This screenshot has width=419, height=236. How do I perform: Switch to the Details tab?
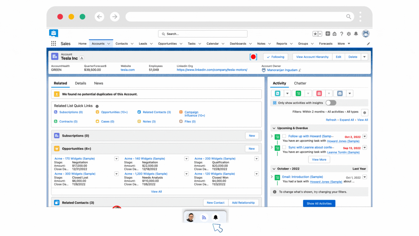pyautogui.click(x=80, y=83)
